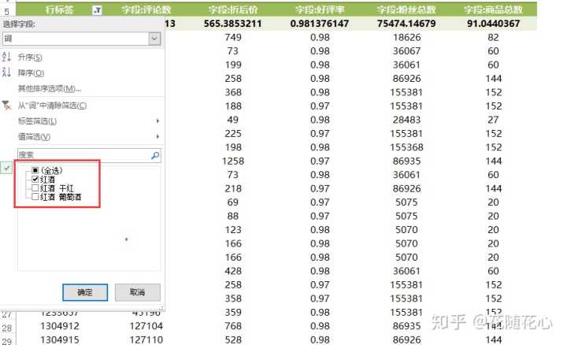Select cell with value 127104
Screen dimensions: 567x345
tap(146, 326)
